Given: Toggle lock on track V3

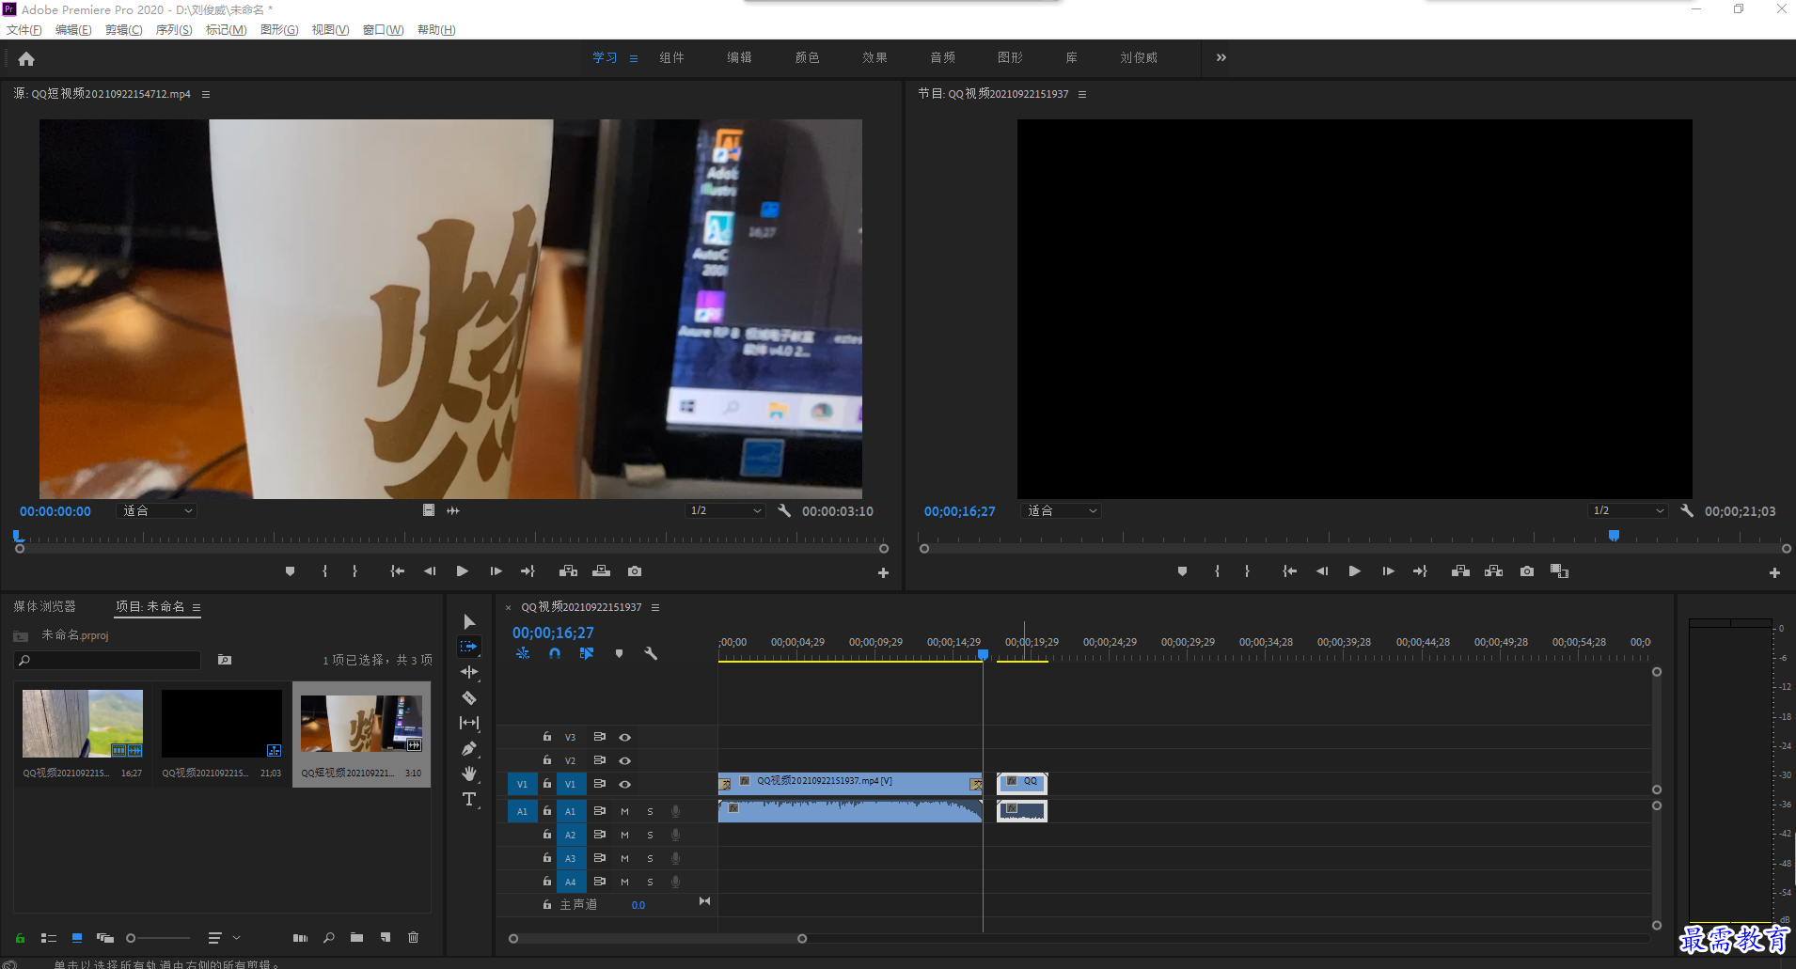Looking at the screenshot, I should (546, 737).
